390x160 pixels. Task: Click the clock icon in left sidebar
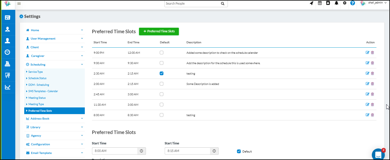pos(7,52)
